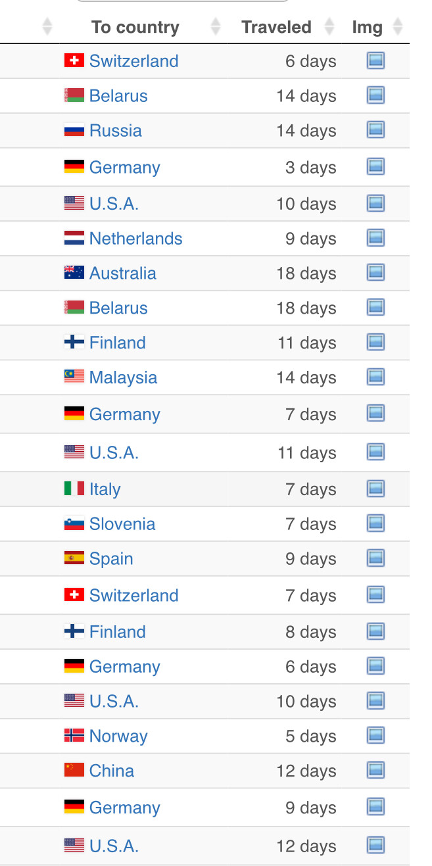Click image icon in Russia row
This screenshot has height=866, width=432.
[375, 130]
